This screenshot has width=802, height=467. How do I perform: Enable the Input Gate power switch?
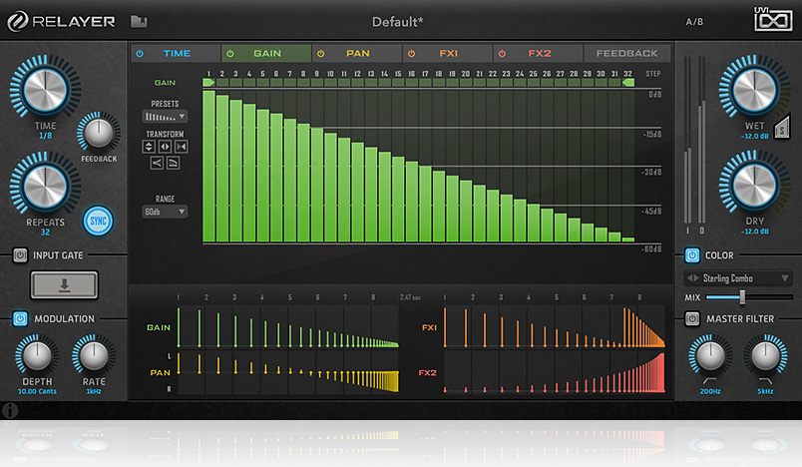click(x=20, y=254)
